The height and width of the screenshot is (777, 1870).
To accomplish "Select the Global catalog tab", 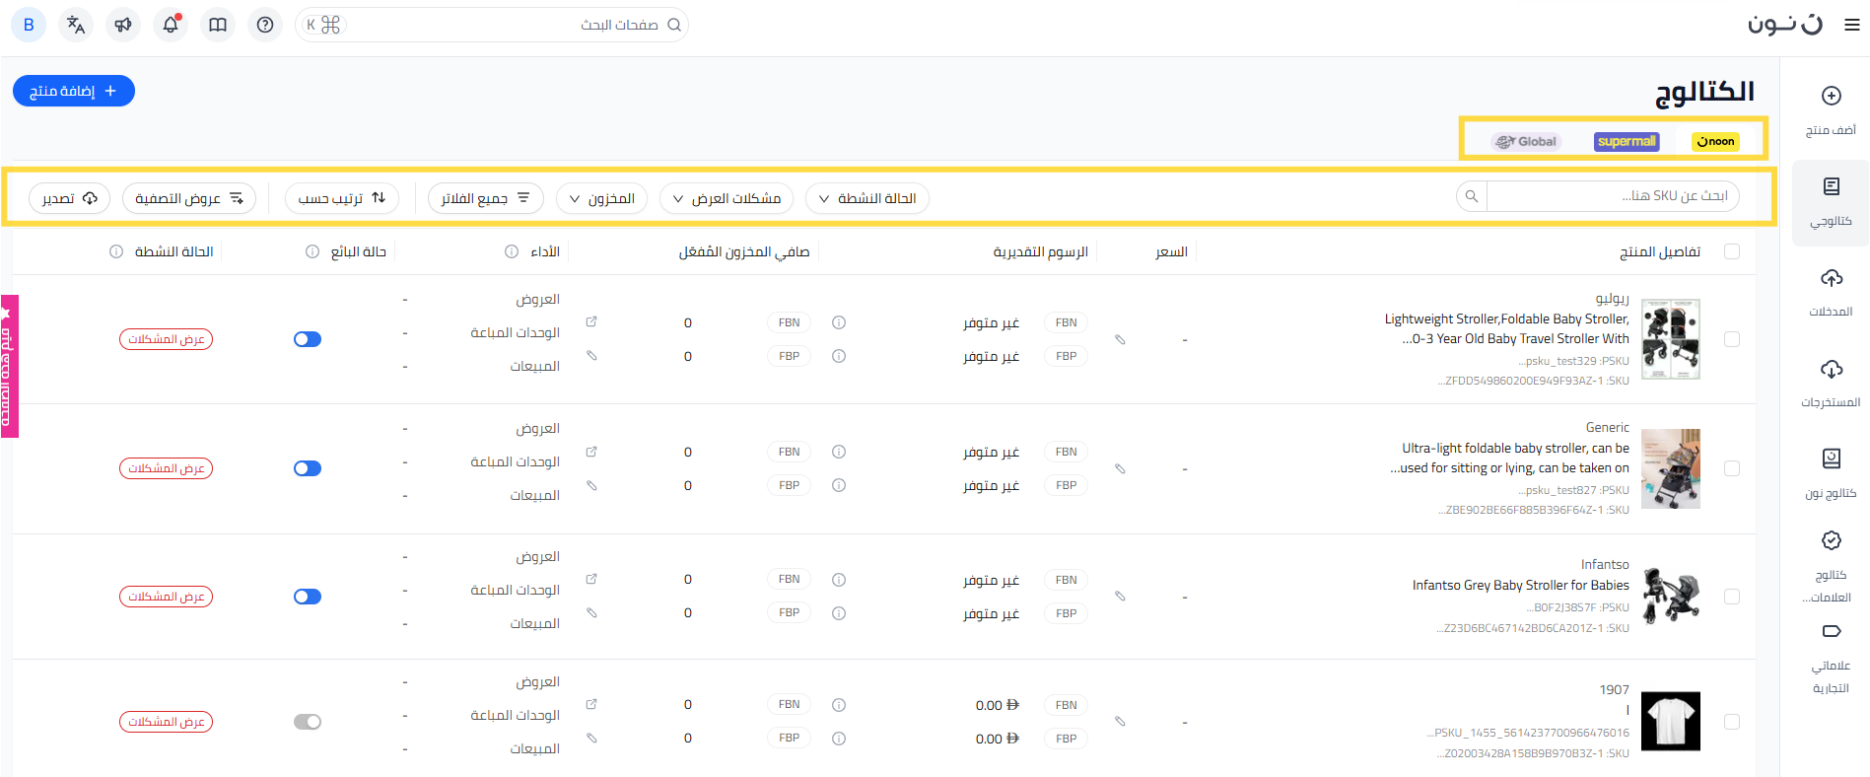I will (x=1526, y=142).
